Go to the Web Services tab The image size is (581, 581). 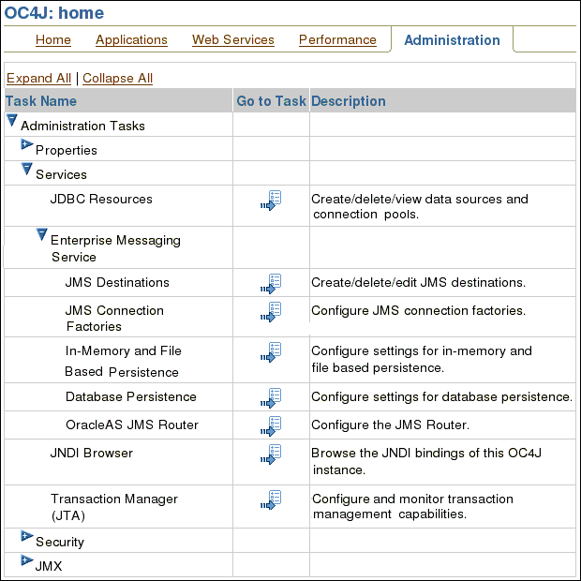(x=233, y=40)
